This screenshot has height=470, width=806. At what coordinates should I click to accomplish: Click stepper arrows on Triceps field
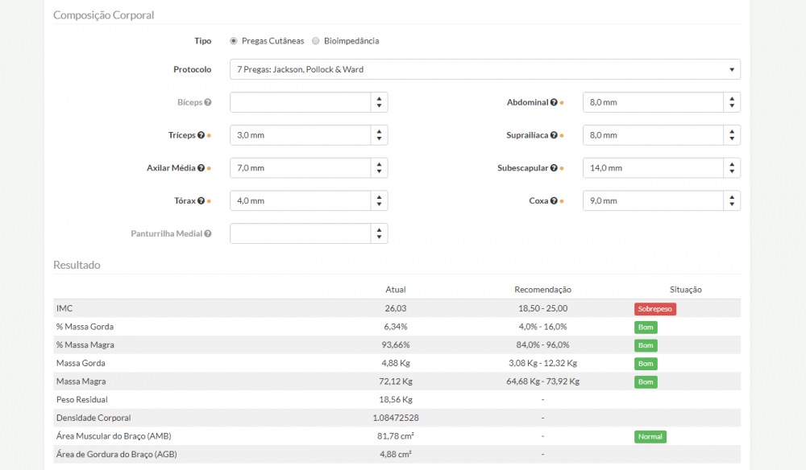(x=379, y=135)
